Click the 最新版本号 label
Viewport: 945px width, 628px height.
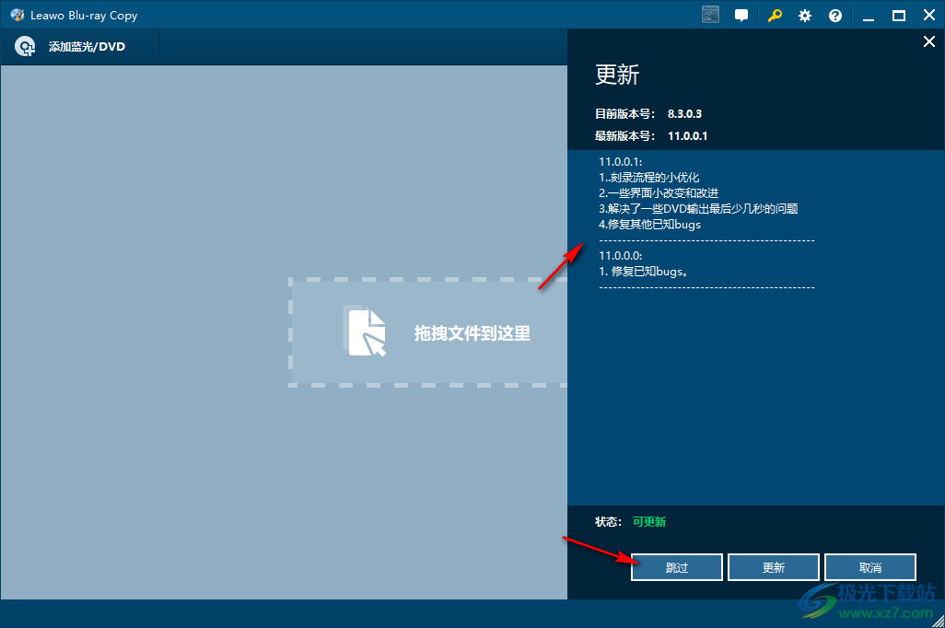coord(624,136)
